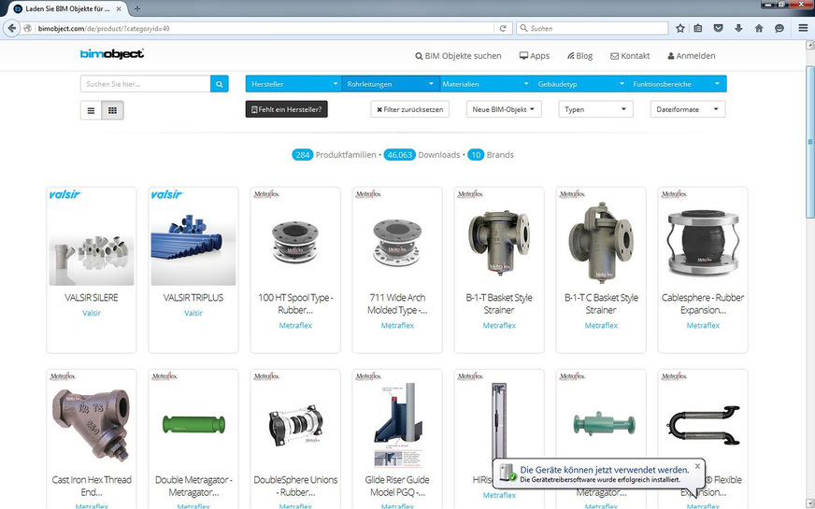Bookmark this page with star icon
Image resolution: width=815 pixels, height=509 pixels.
680,28
